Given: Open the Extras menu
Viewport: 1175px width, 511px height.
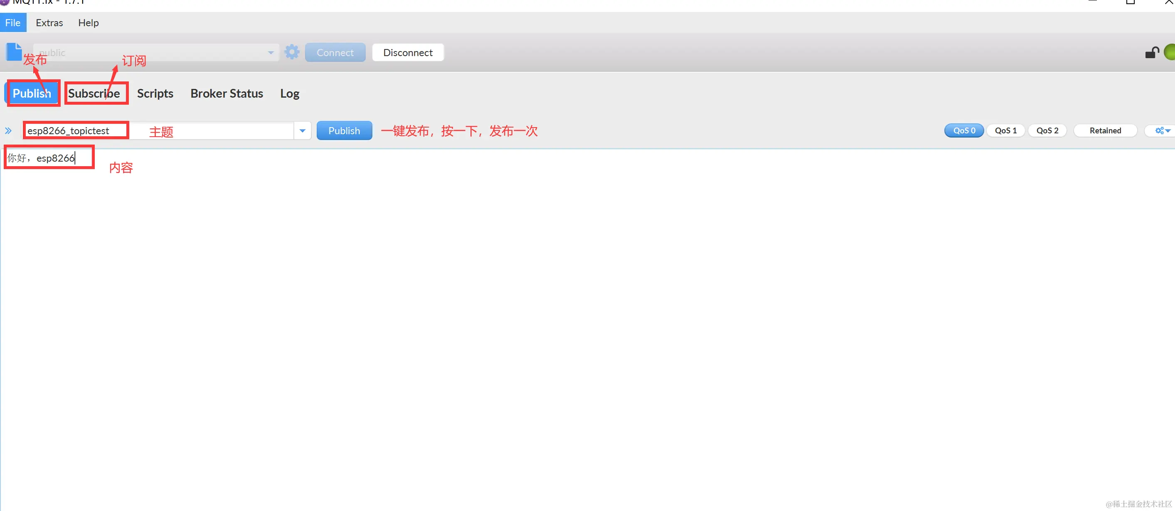Looking at the screenshot, I should click(49, 23).
